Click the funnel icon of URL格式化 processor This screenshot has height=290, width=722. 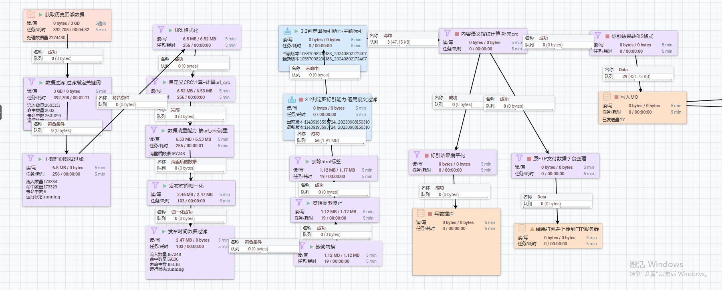(x=161, y=30)
